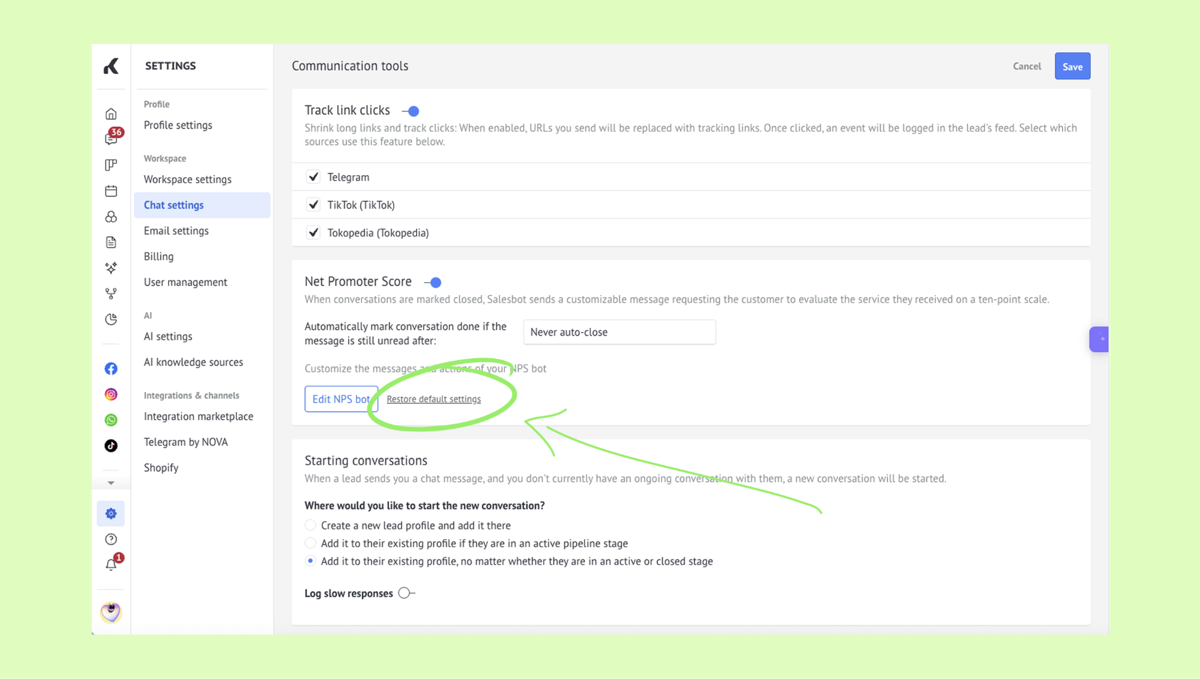The width and height of the screenshot is (1200, 679).
Task: Open the help question mark icon
Action: [111, 539]
